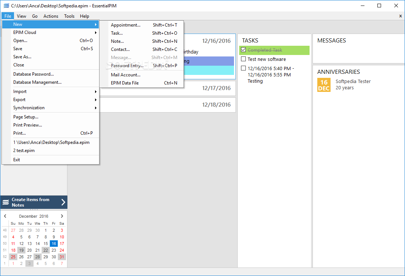The image size is (405, 276).
Task: Open the Actions menu
Action: pos(51,16)
